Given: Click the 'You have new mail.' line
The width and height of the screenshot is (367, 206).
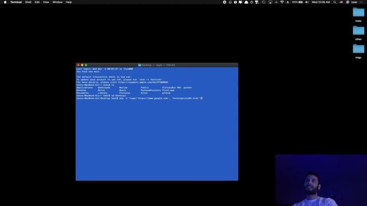Looking at the screenshot, I should (x=88, y=72).
